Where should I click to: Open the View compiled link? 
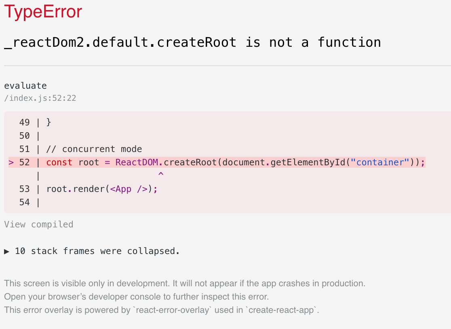click(x=38, y=224)
